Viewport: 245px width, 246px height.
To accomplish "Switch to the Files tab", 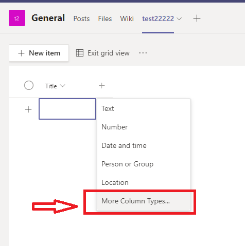I will 105,18.
